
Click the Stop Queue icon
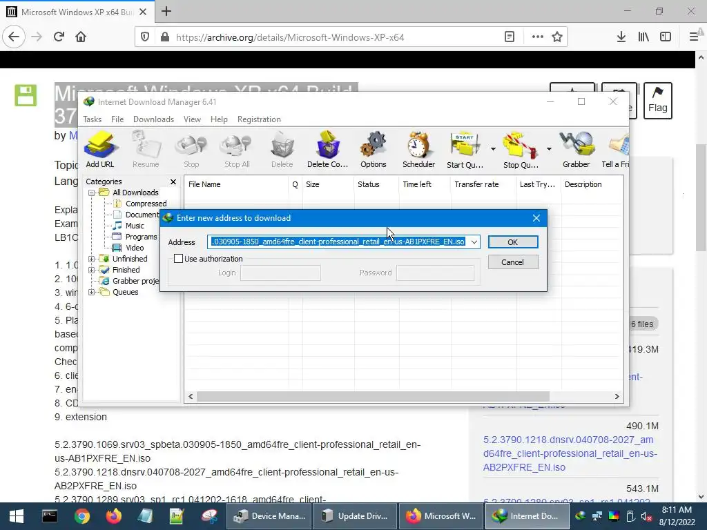click(521, 150)
